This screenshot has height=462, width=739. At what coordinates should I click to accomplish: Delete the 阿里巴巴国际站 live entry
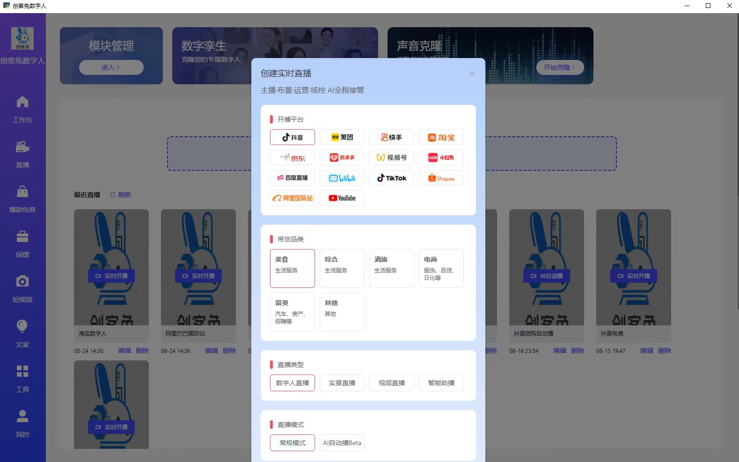coord(229,351)
